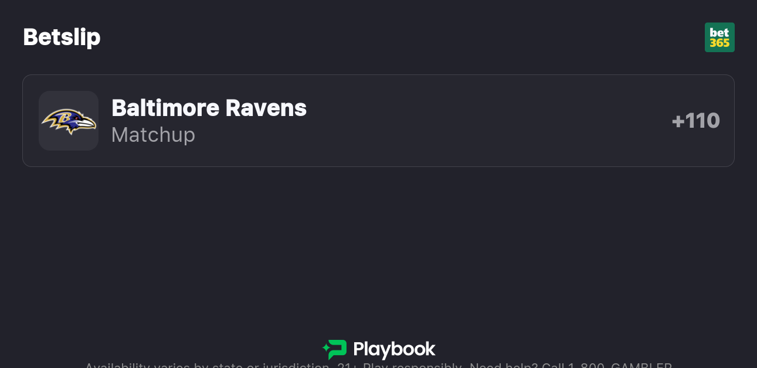This screenshot has height=368, width=757.
Task: Click the Matchup label under team name
Action: (x=153, y=135)
